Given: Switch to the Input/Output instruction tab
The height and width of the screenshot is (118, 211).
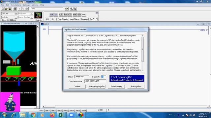Looking at the screenshot, I should coord(75,19).
